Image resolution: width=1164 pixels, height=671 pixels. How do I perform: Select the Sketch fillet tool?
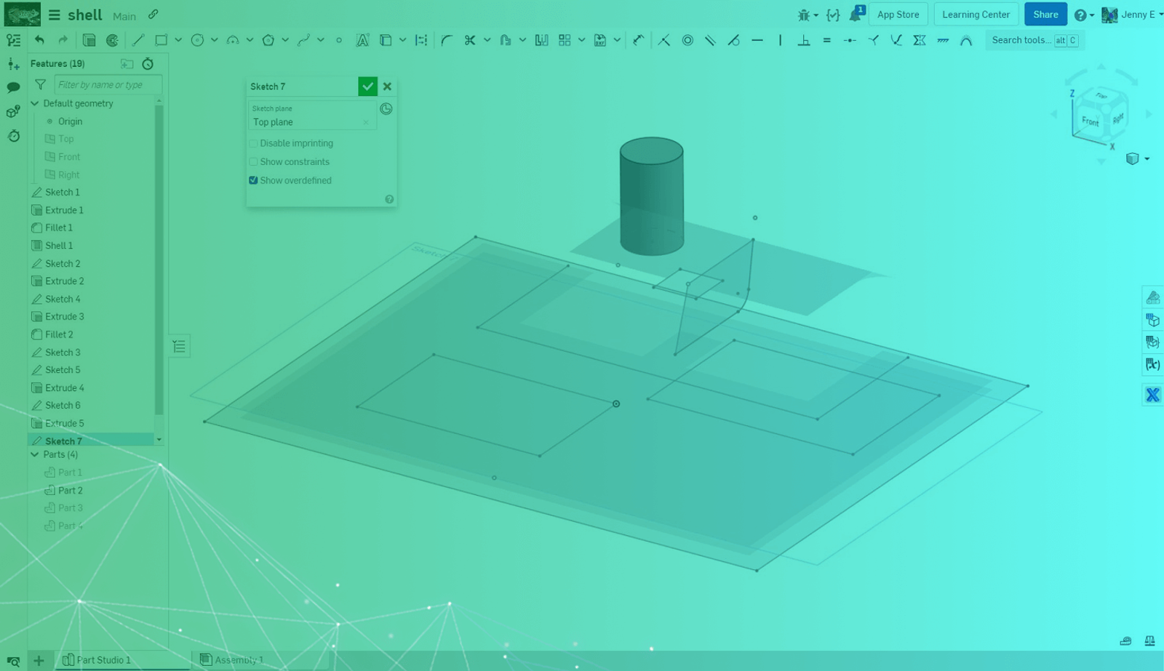[447, 41]
